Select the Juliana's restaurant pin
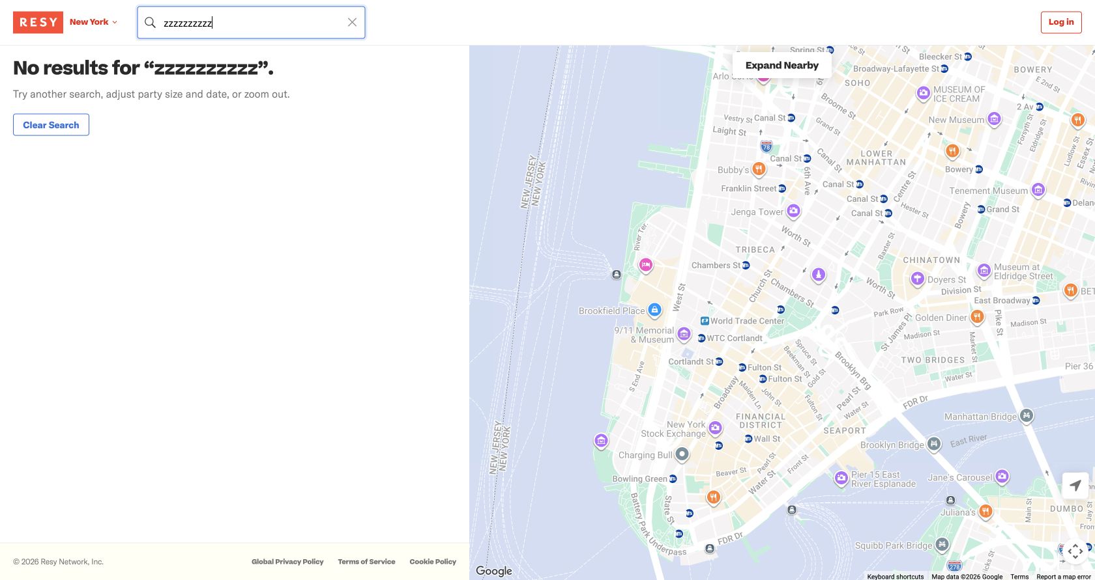This screenshot has width=1095, height=580. pos(985,512)
